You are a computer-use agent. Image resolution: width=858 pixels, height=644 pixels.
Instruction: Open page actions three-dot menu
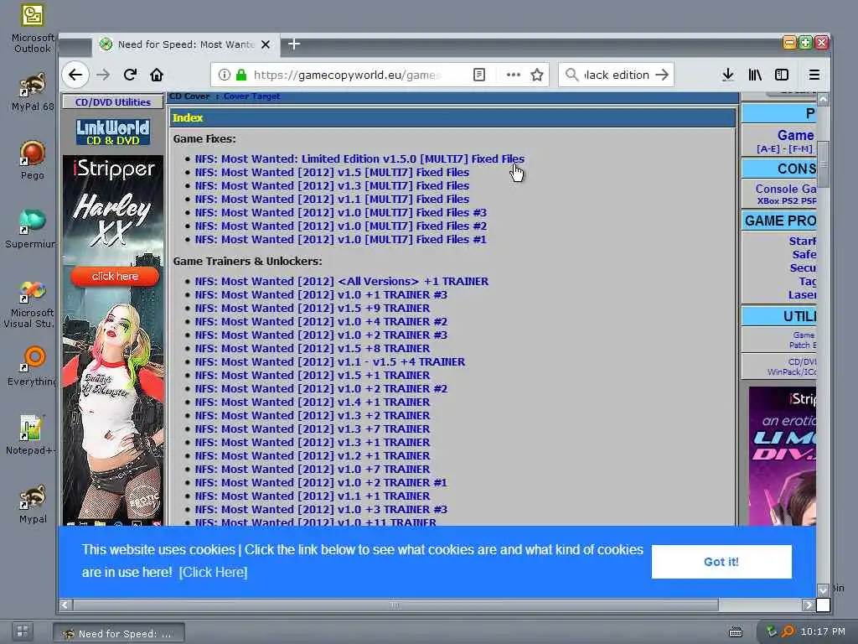pyautogui.click(x=513, y=75)
